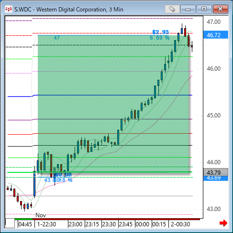Click the 2-00:30 time axis label

180,224
